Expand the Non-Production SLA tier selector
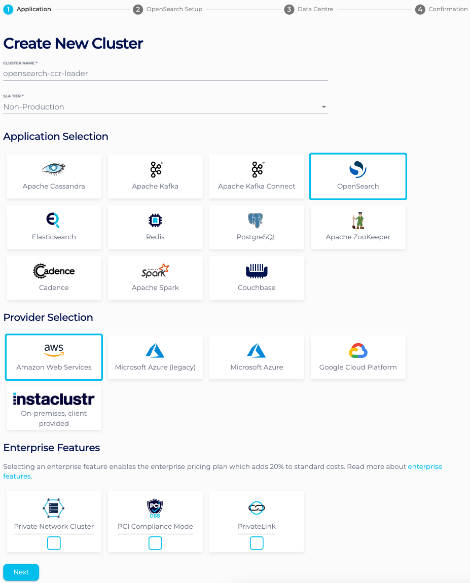470x583 pixels. [x=162, y=107]
